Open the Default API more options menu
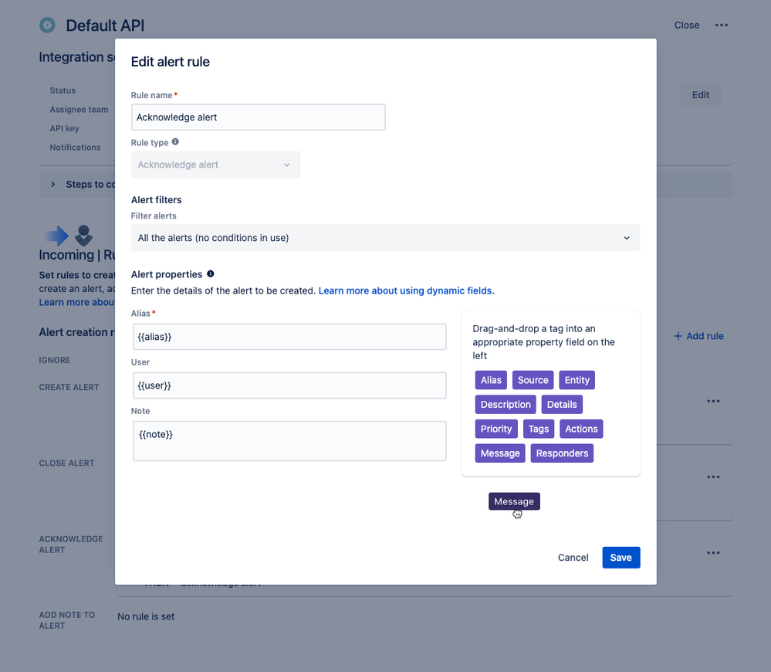The image size is (771, 672). click(722, 25)
